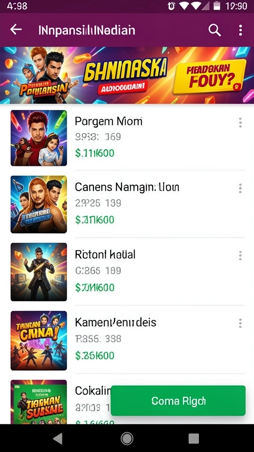Tap the Android recent apps button
This screenshot has width=254, height=452.
[194, 438]
